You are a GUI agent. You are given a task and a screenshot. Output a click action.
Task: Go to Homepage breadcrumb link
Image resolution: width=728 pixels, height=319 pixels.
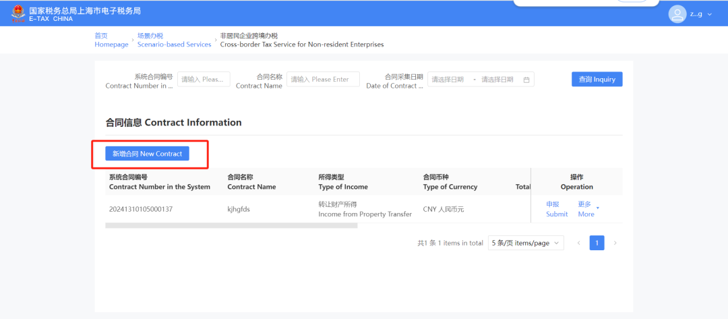(111, 40)
